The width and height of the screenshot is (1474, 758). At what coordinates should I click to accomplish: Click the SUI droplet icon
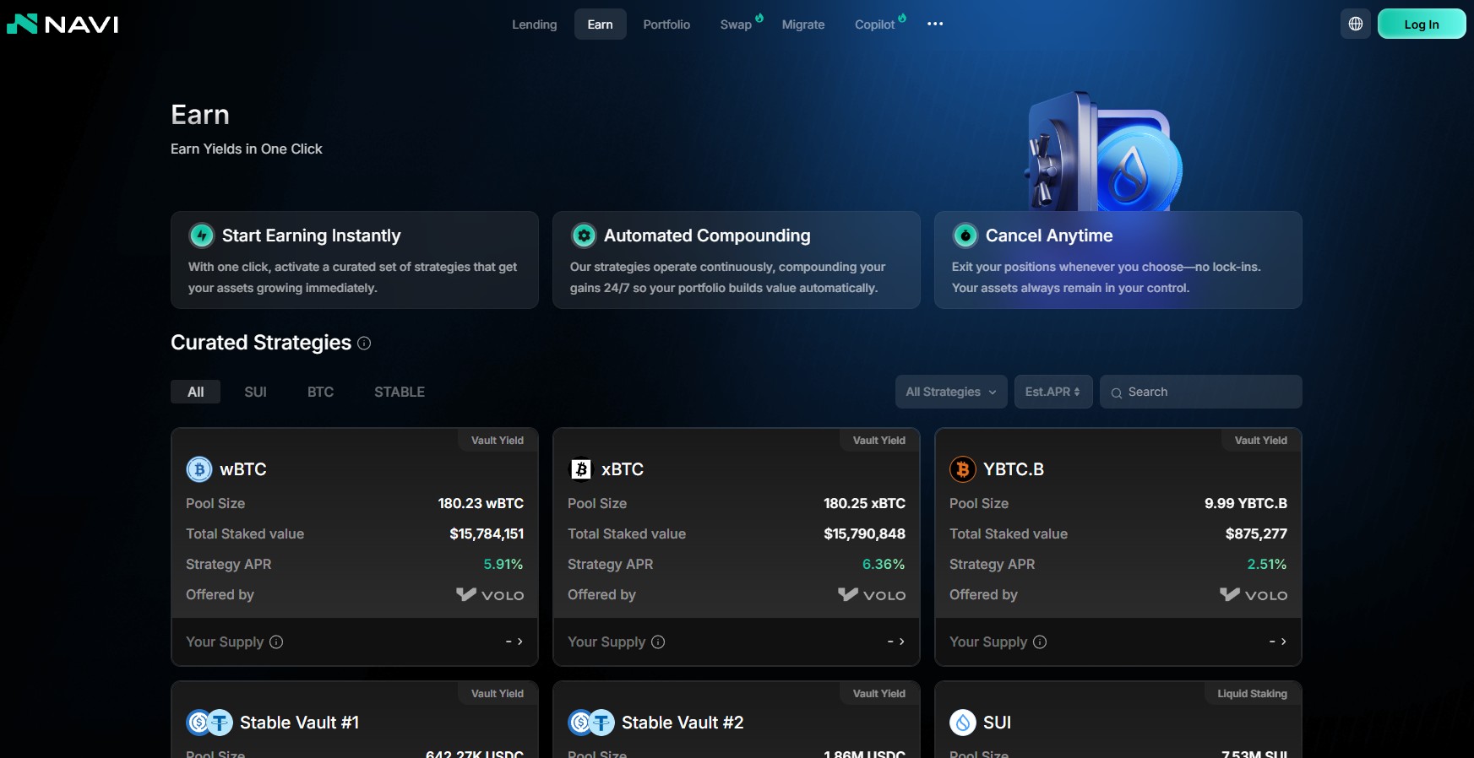click(963, 723)
